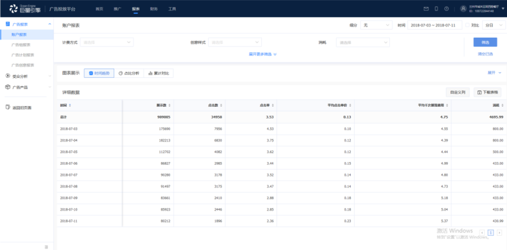This screenshot has width=507, height=250.
Task: Click the 广告产品 cube icon
Action: [x=8, y=87]
